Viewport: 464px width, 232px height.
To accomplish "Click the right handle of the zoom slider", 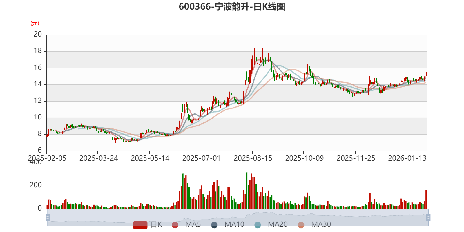I will 428,217.
